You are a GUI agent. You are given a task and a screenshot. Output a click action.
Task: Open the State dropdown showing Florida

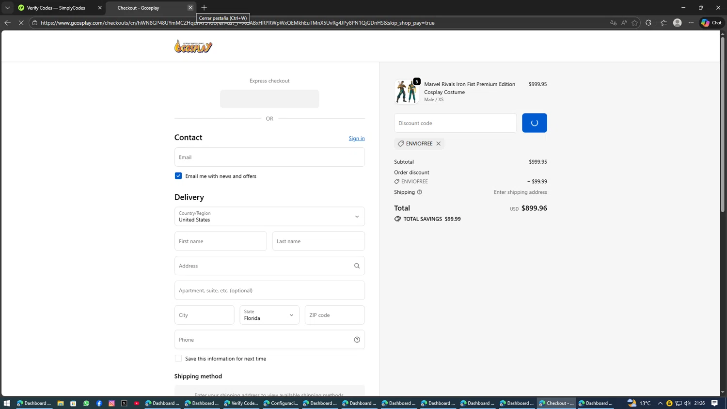pos(269,315)
